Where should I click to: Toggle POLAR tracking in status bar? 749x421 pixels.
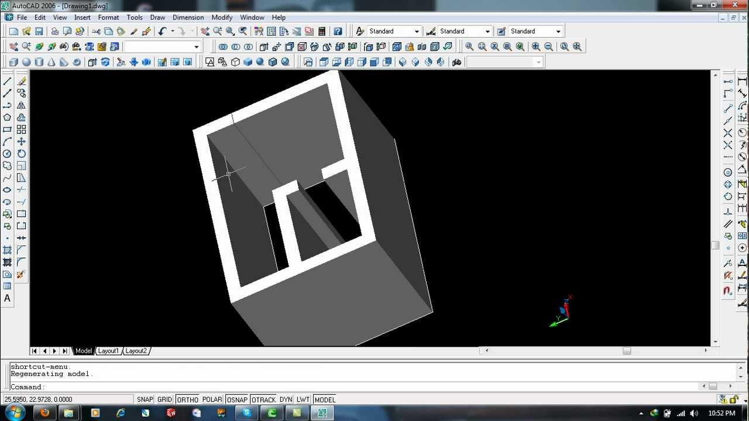coord(212,400)
